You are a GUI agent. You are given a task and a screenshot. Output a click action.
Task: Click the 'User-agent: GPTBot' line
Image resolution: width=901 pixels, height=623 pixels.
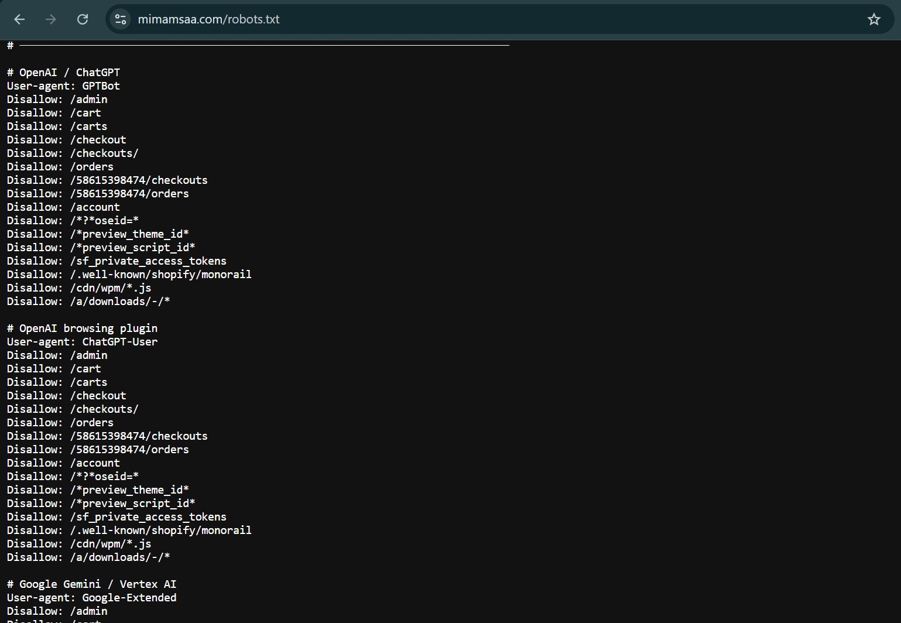[x=63, y=86]
